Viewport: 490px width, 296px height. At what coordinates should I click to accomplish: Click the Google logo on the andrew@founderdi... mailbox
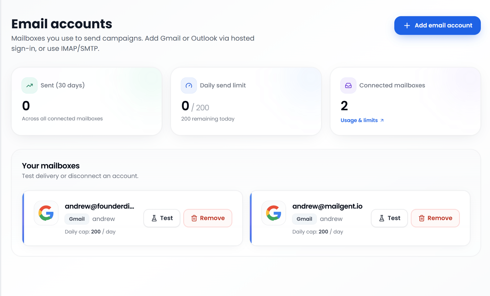46,213
